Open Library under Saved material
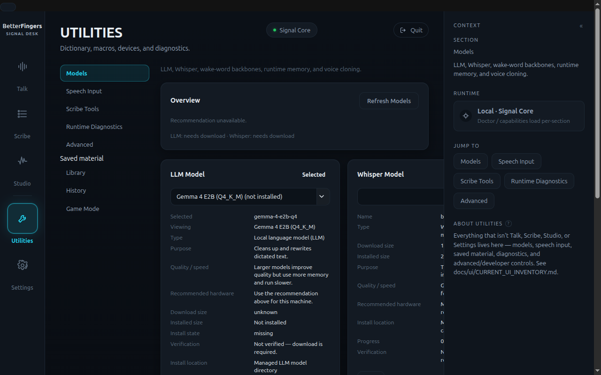Screen dimensions: 601x375 (x=105, y=172)
